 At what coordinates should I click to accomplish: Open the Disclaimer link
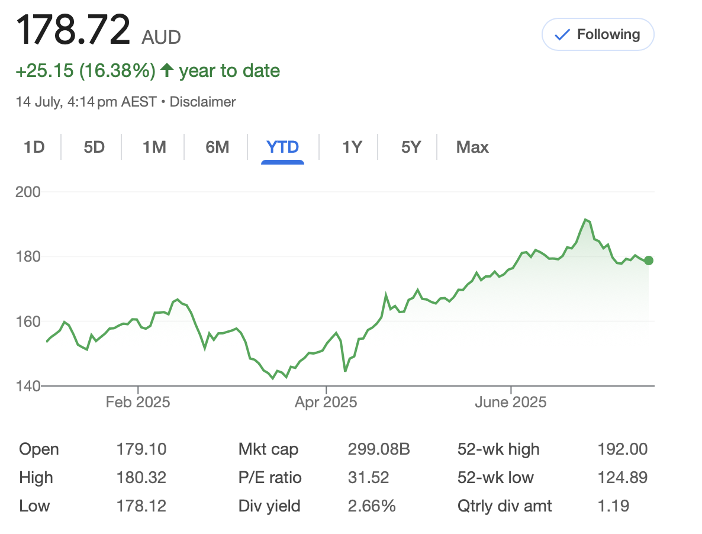pyautogui.click(x=202, y=102)
